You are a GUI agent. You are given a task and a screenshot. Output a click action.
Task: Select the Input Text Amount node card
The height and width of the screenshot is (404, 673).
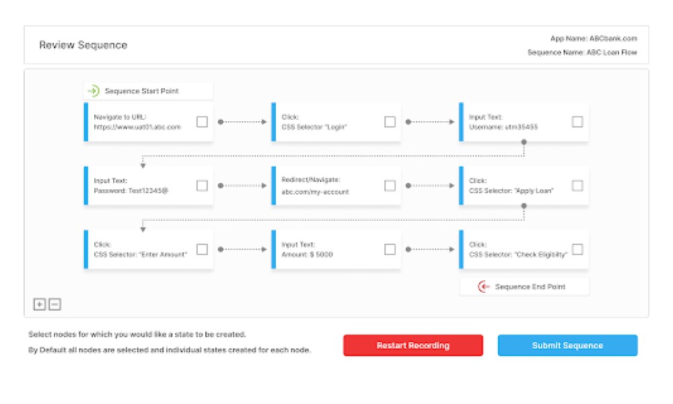point(336,249)
